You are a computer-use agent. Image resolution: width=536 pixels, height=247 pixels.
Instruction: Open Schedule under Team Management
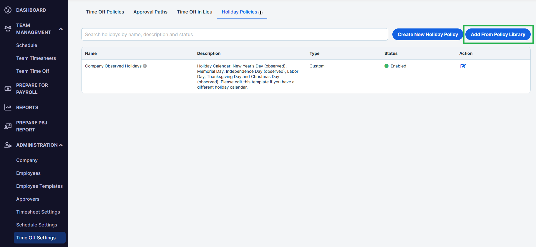tap(26, 45)
